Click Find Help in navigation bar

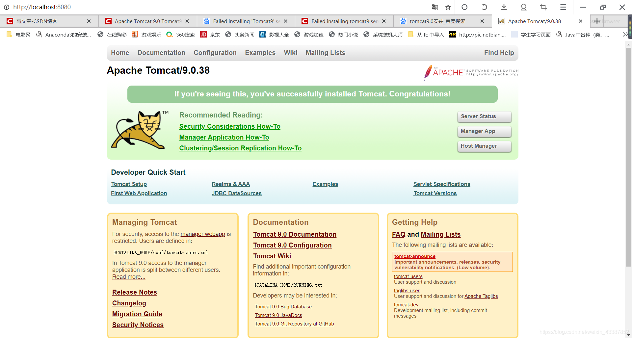[x=499, y=53]
